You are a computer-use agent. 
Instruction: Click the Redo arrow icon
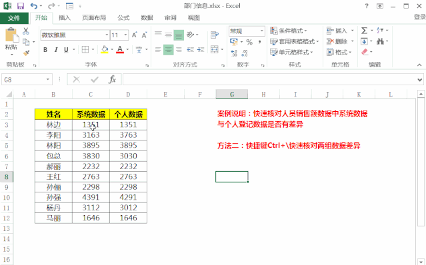point(51,6)
